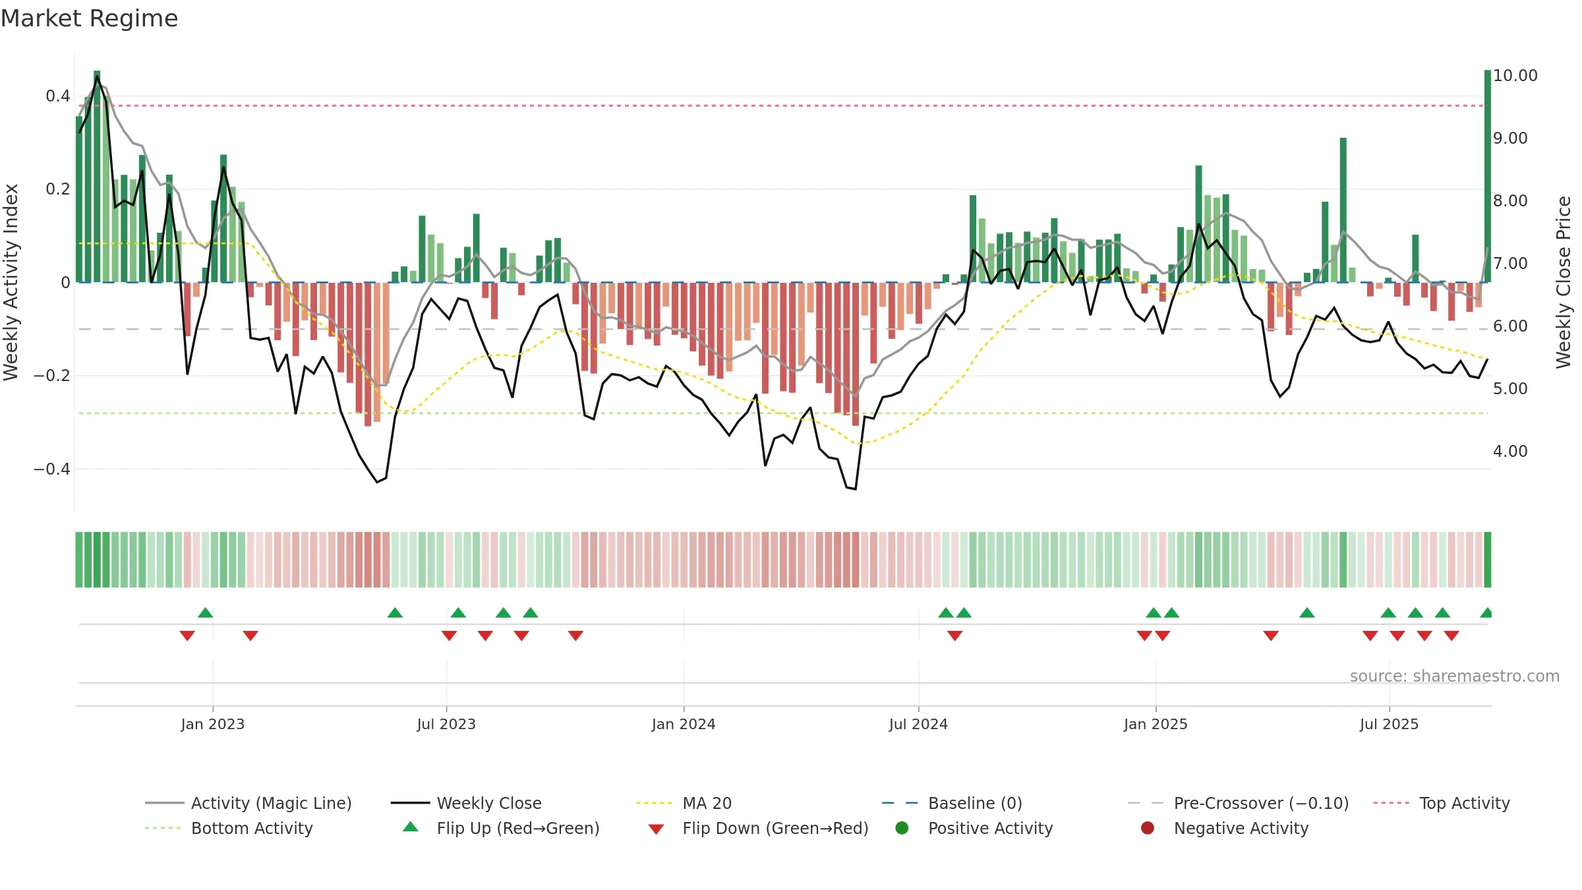
Task: Click the −0.2 activity axis label
Action: pyautogui.click(x=51, y=376)
